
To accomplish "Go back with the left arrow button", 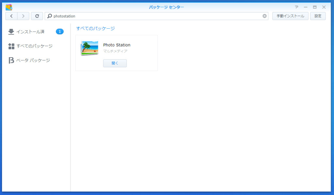I will [x=11, y=16].
